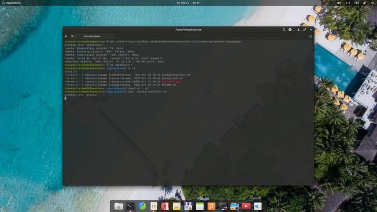Open the keyboard settings dock icon
Image resolution: width=377 pixels, height=212 pixels.
223,206
